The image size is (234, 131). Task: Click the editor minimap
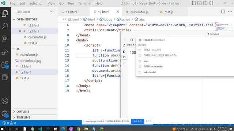(x=223, y=27)
